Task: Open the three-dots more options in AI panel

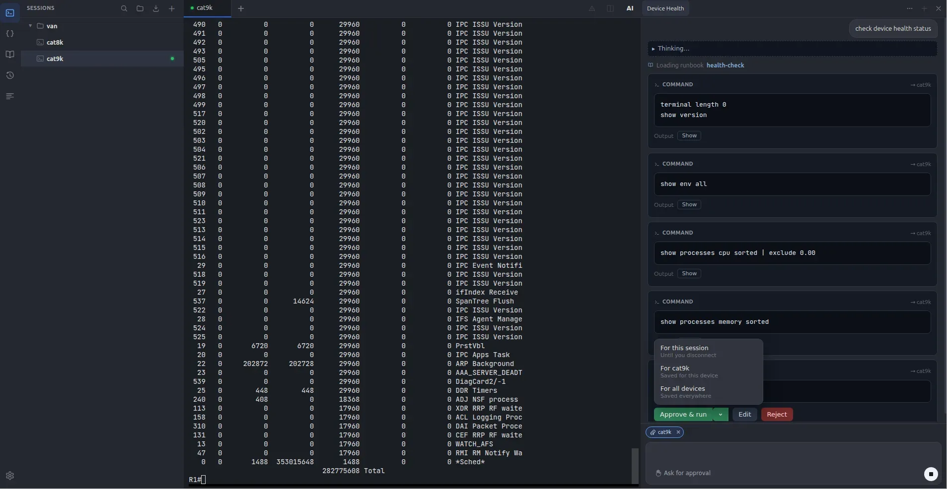Action: pyautogui.click(x=910, y=8)
